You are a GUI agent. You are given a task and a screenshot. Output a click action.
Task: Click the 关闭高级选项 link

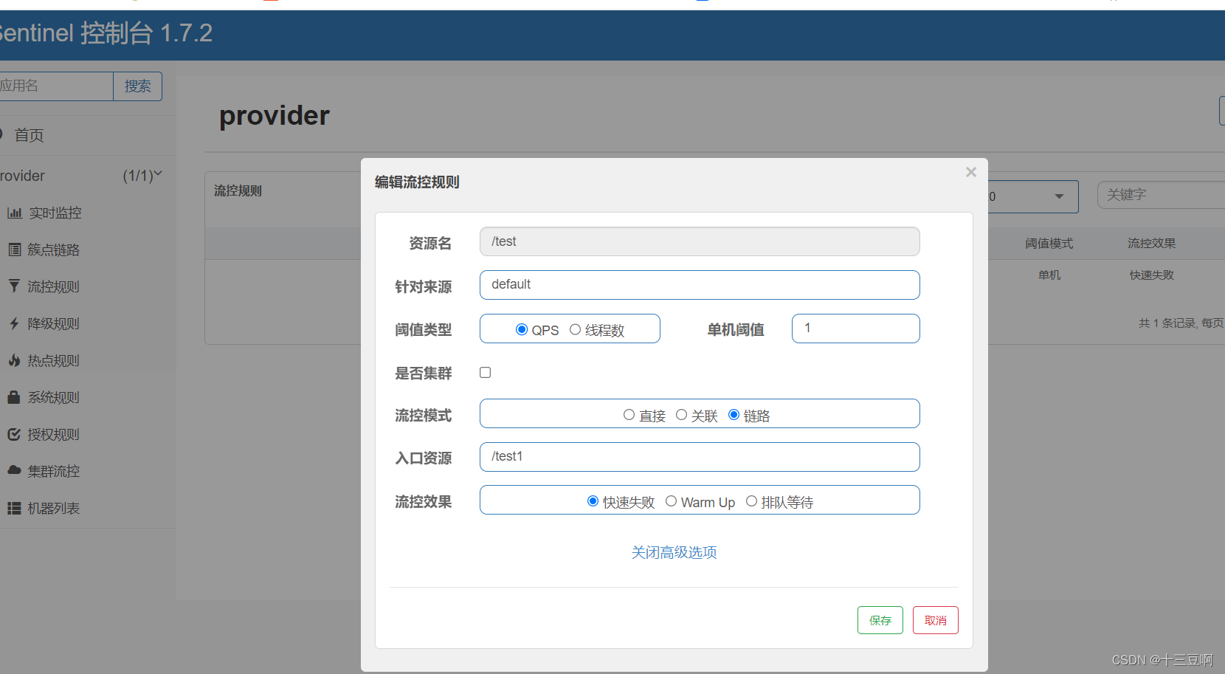click(x=674, y=552)
